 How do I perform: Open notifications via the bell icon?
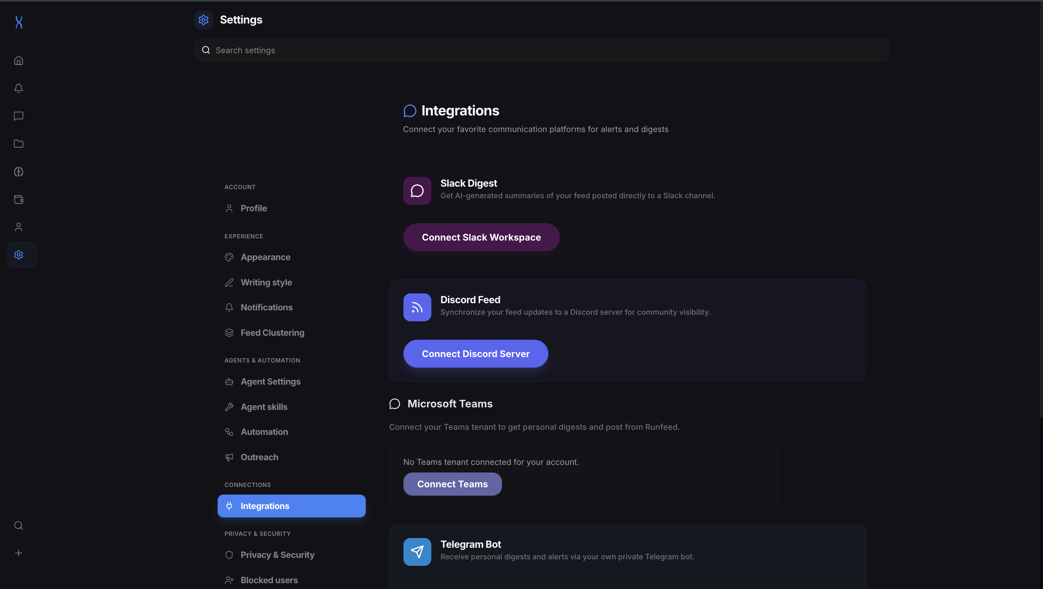click(18, 88)
